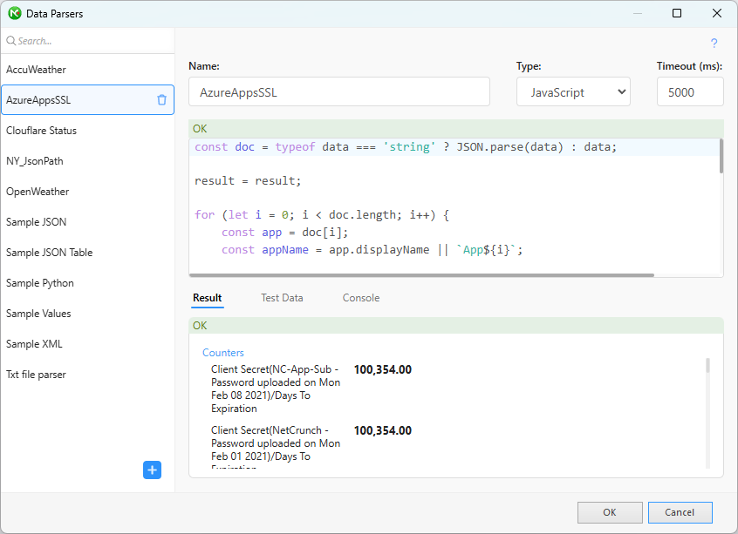This screenshot has width=738, height=534.
Task: Confirm with the OK button
Action: pos(610,512)
